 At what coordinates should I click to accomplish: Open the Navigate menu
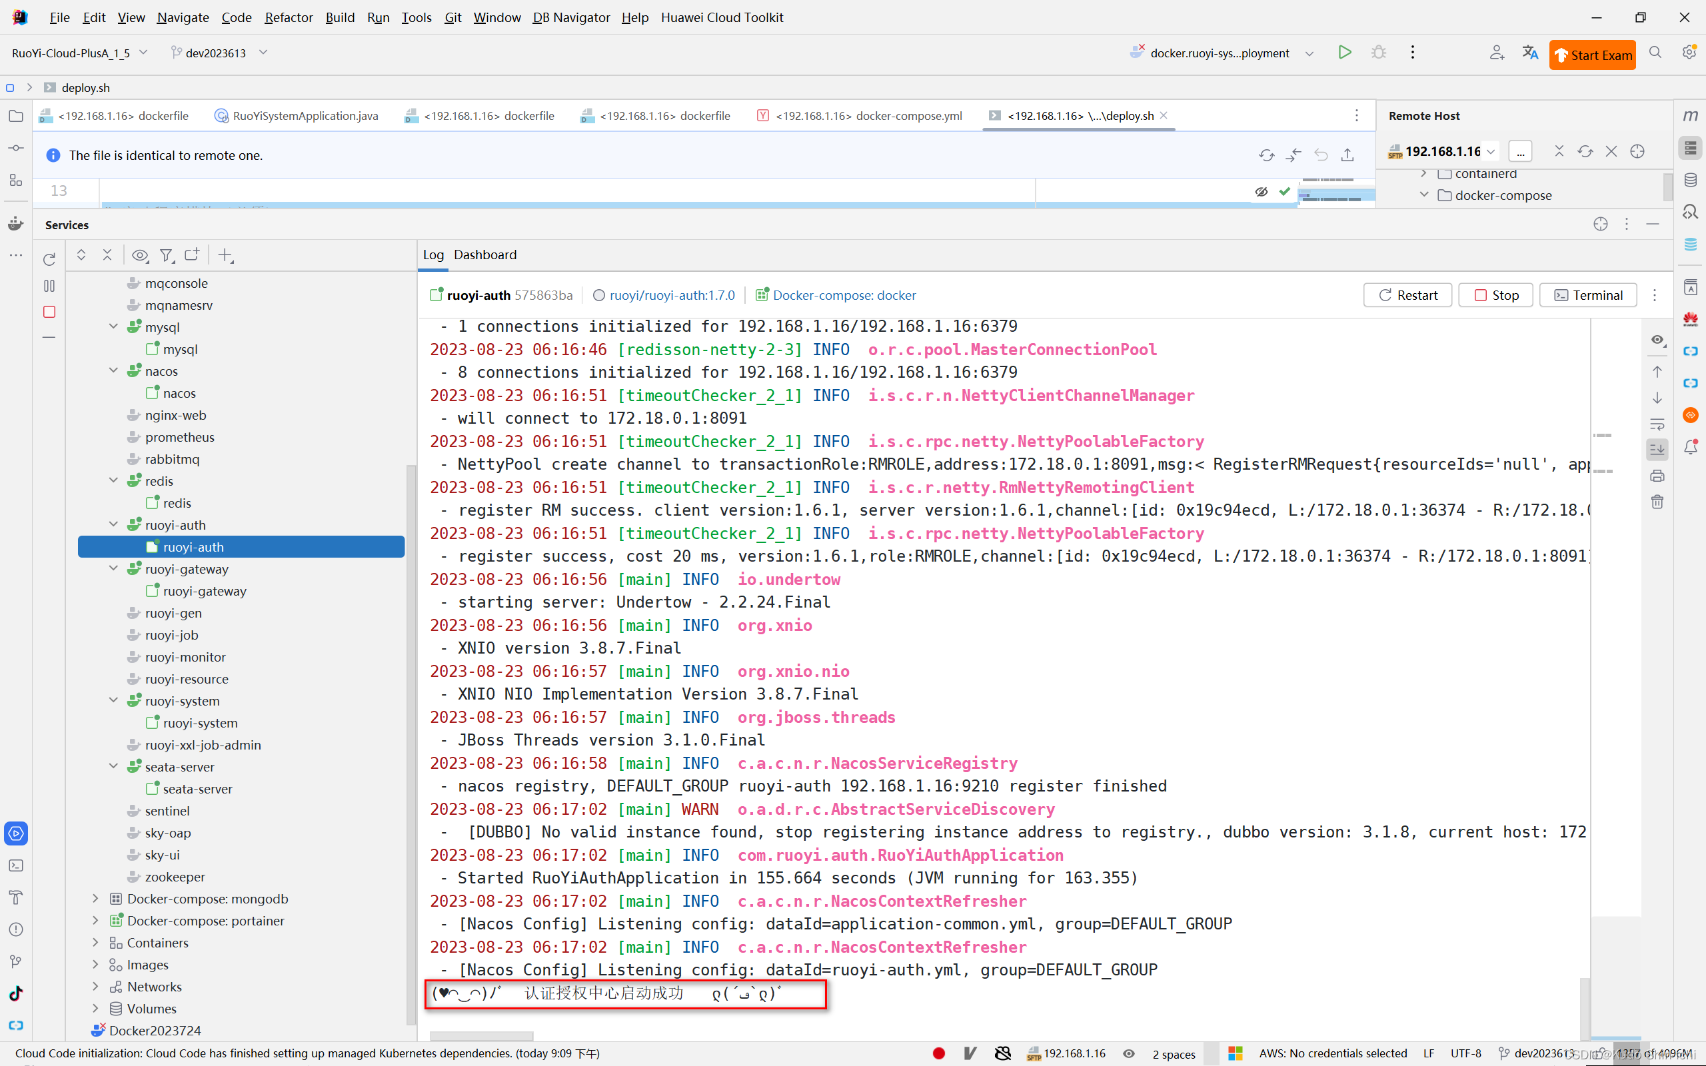pyautogui.click(x=183, y=17)
